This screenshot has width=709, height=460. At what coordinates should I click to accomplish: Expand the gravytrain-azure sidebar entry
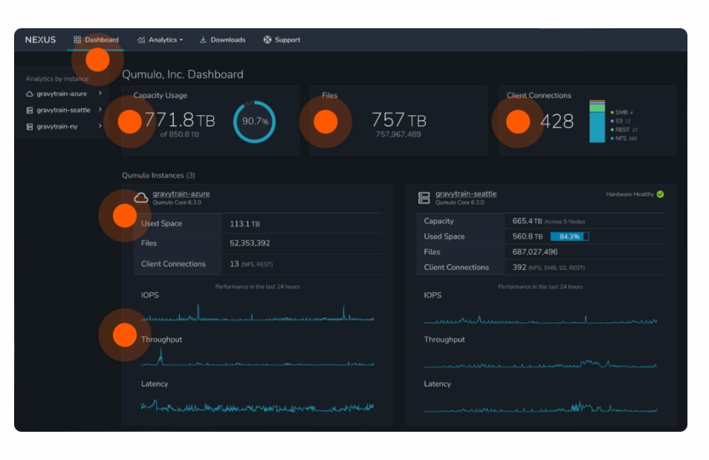pos(99,94)
